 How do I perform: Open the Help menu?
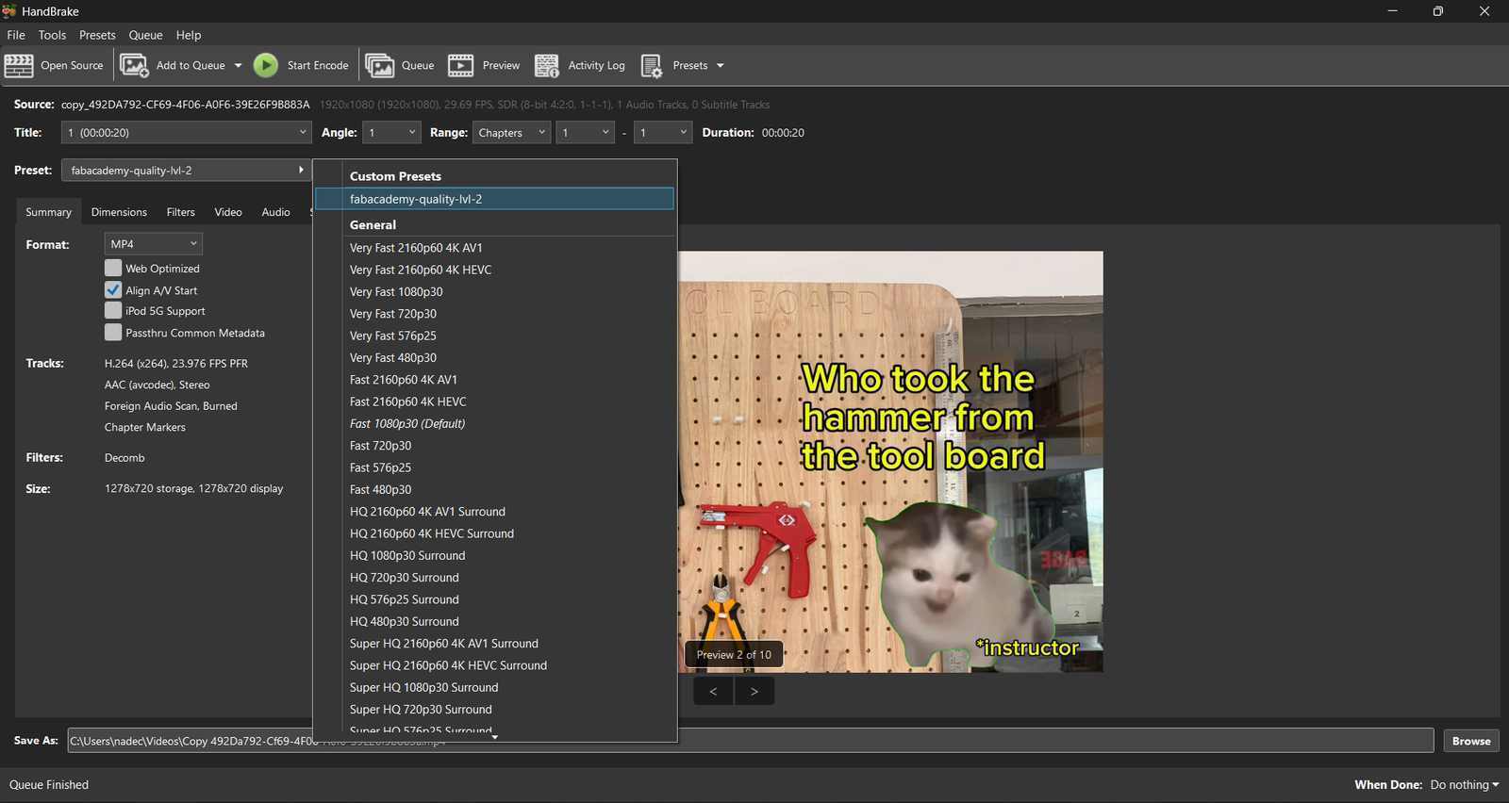coord(189,35)
